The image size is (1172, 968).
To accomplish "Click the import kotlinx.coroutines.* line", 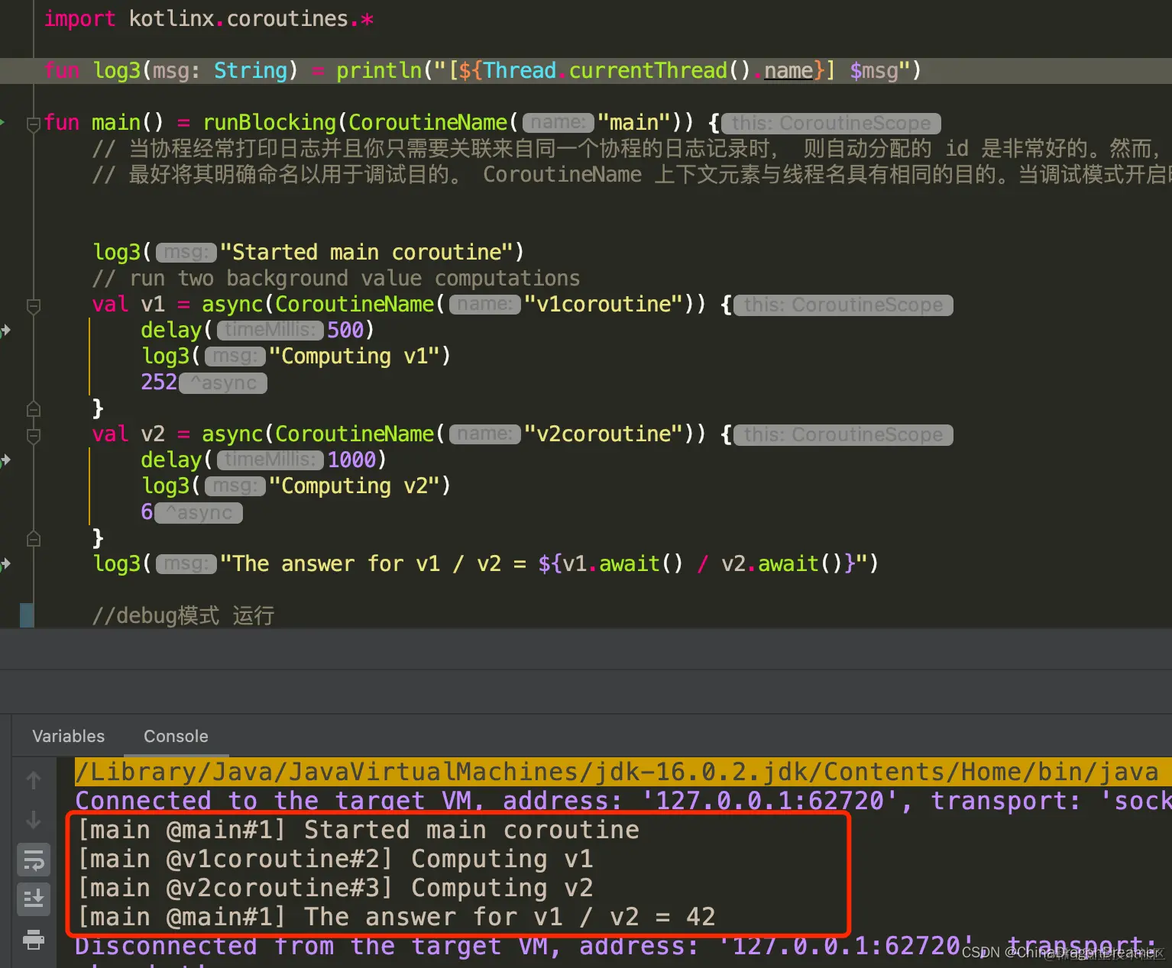I will pos(209,19).
